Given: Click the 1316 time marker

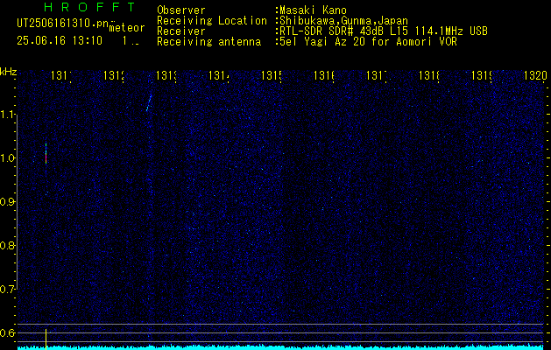Looking at the screenshot, I should [323, 75].
